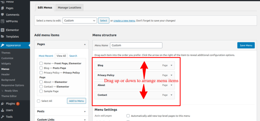This screenshot has height=121, width=260.
Task: Open Users in the admin sidebar
Action: [x=9, y=110]
